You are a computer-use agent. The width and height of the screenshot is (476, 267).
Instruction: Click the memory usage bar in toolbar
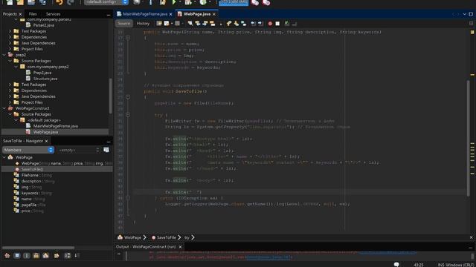coord(234,2)
